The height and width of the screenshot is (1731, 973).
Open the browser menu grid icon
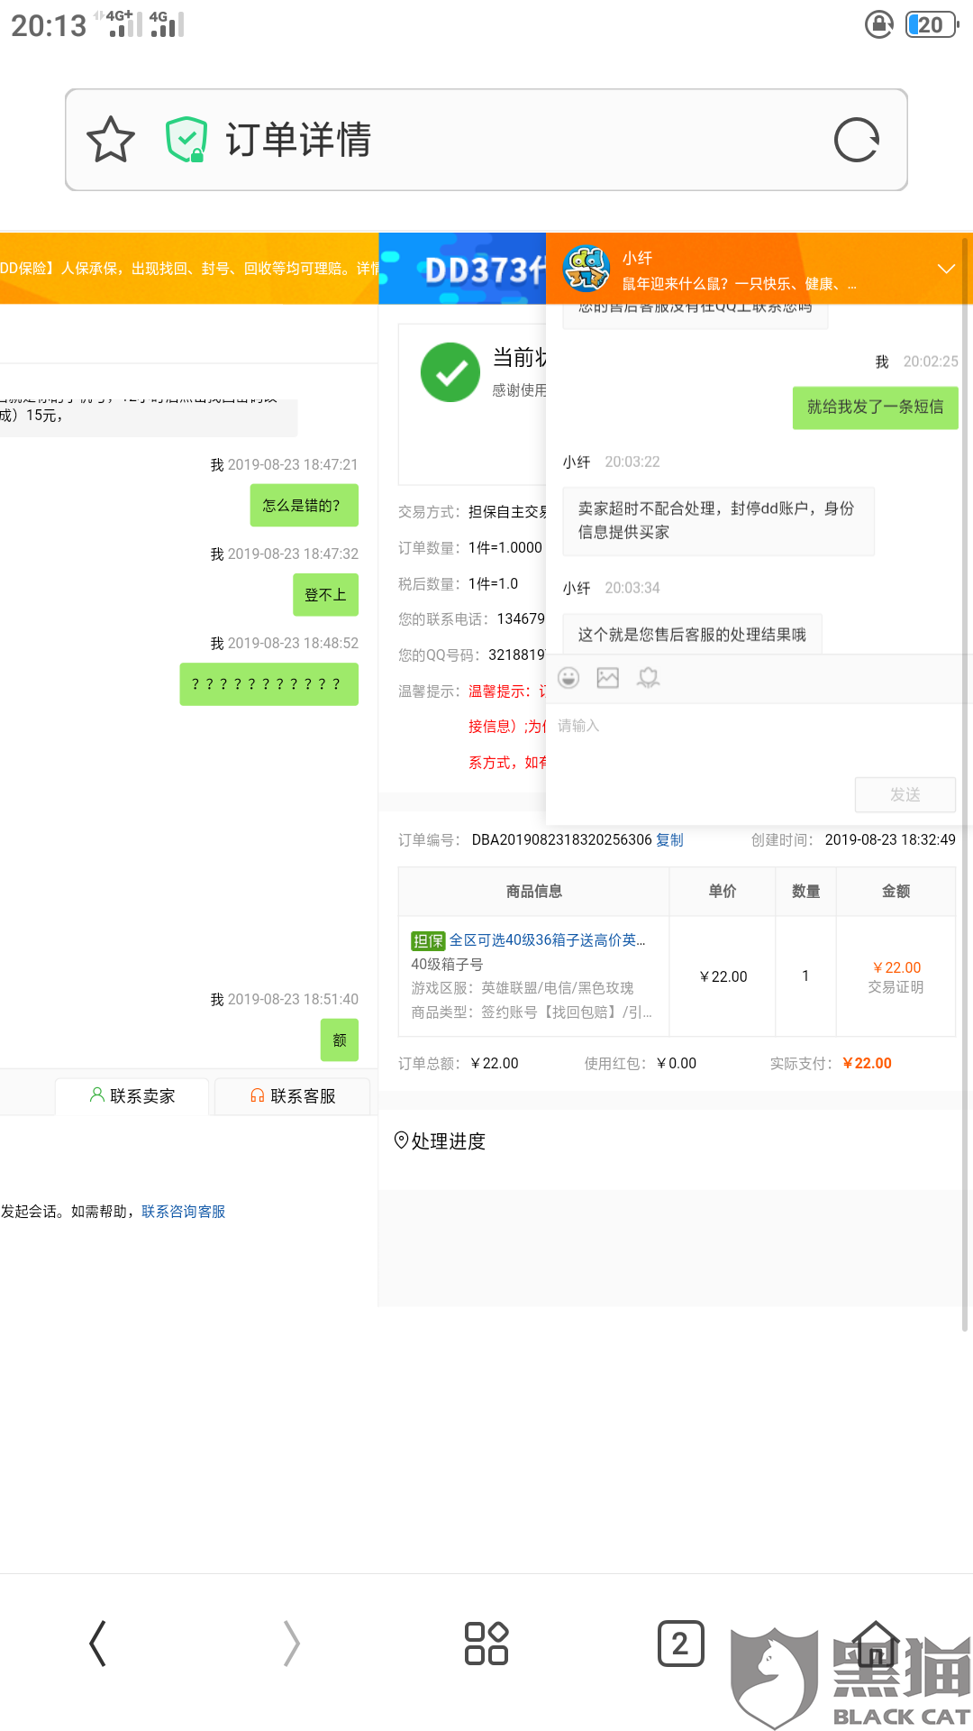pyautogui.click(x=486, y=1643)
